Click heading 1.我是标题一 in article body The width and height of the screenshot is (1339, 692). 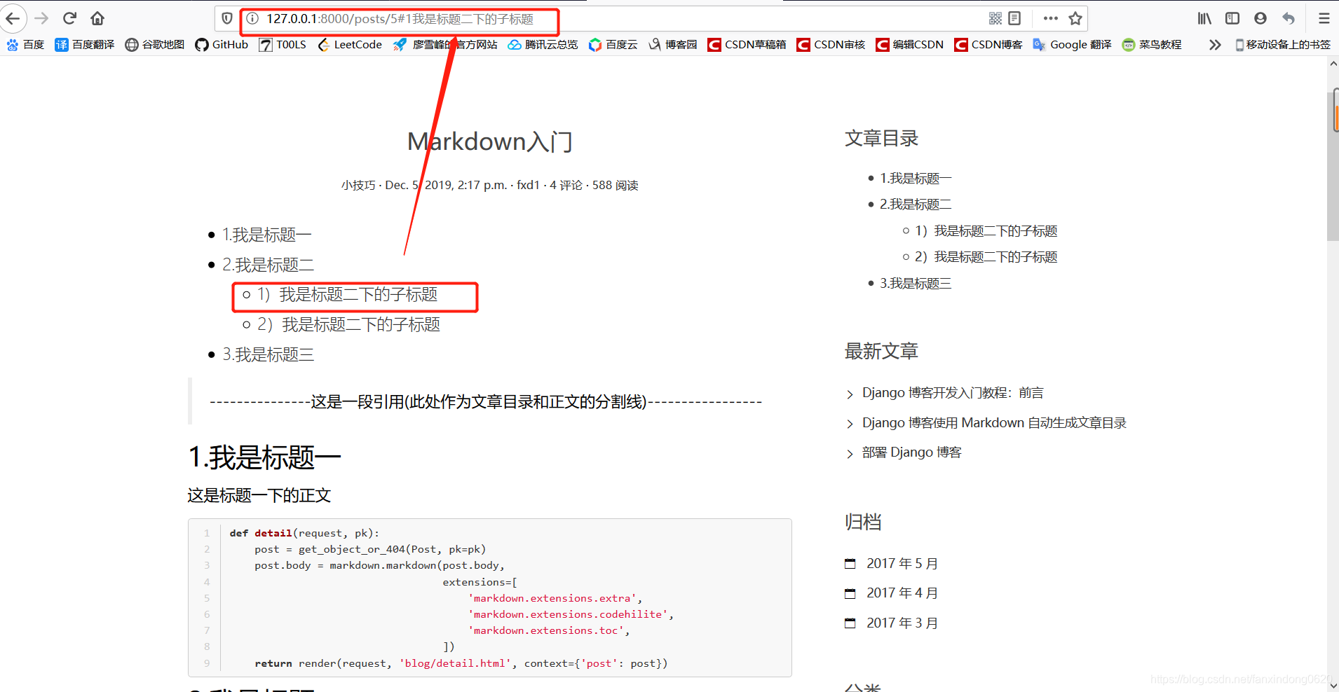coord(264,458)
